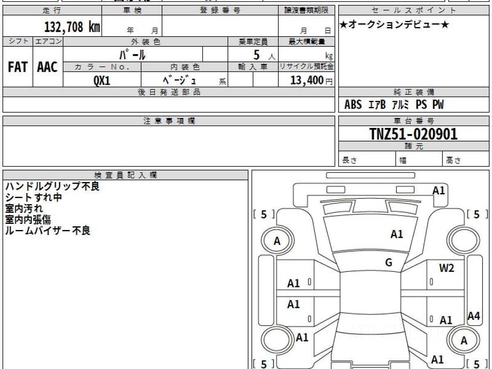Click the 乗車定員 header cell
This screenshot has height=369, width=492.
point(253,41)
